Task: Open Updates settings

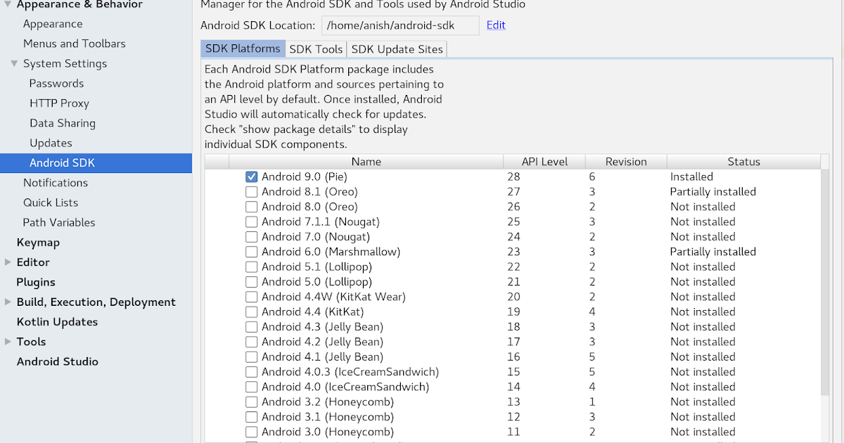Action: click(51, 143)
